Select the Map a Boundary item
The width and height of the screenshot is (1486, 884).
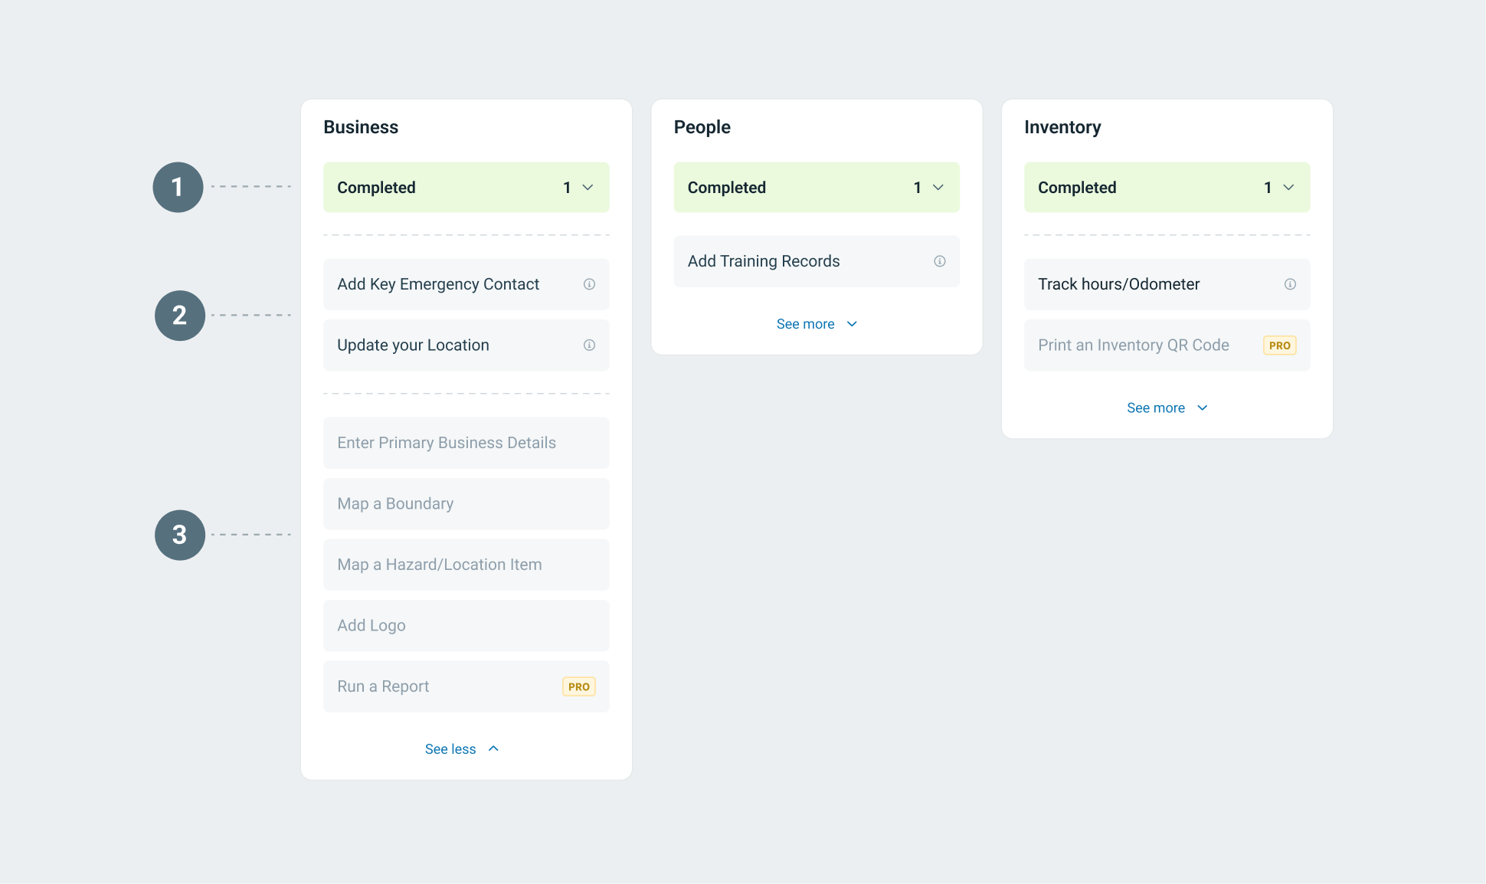[x=395, y=504]
